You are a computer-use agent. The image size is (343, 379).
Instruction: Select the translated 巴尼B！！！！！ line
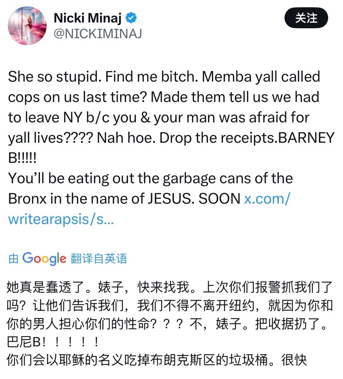[x=53, y=342]
